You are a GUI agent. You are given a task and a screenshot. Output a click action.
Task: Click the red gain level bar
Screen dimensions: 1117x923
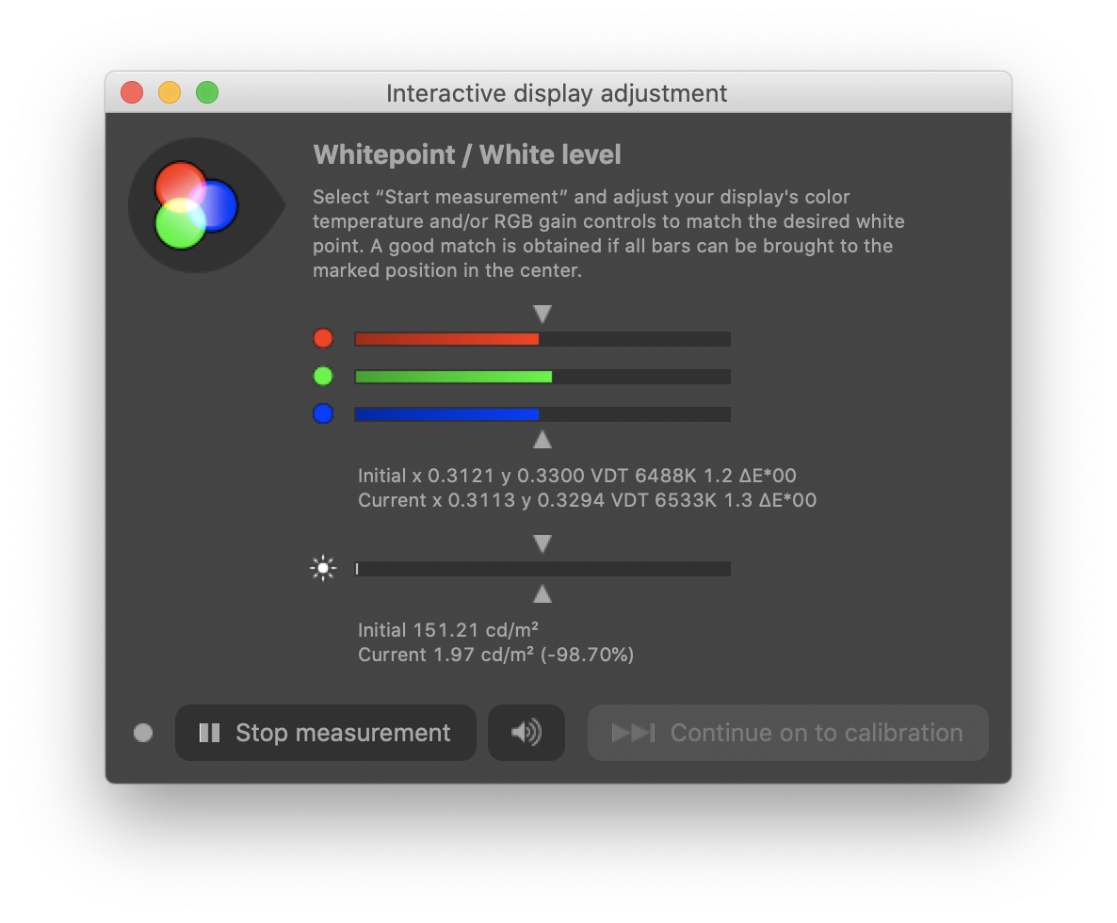tap(542, 339)
